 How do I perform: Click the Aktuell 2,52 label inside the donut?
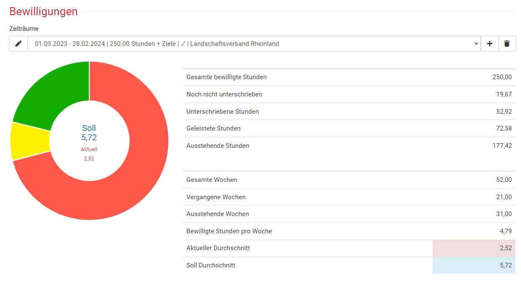(89, 154)
